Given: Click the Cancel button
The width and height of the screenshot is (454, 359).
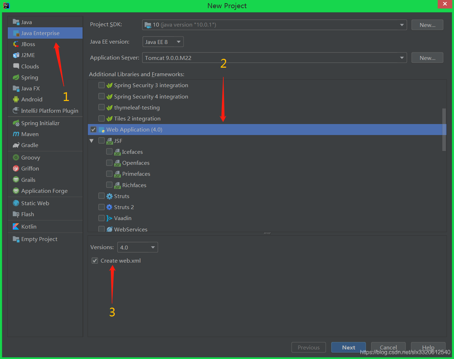Looking at the screenshot, I should point(388,347).
